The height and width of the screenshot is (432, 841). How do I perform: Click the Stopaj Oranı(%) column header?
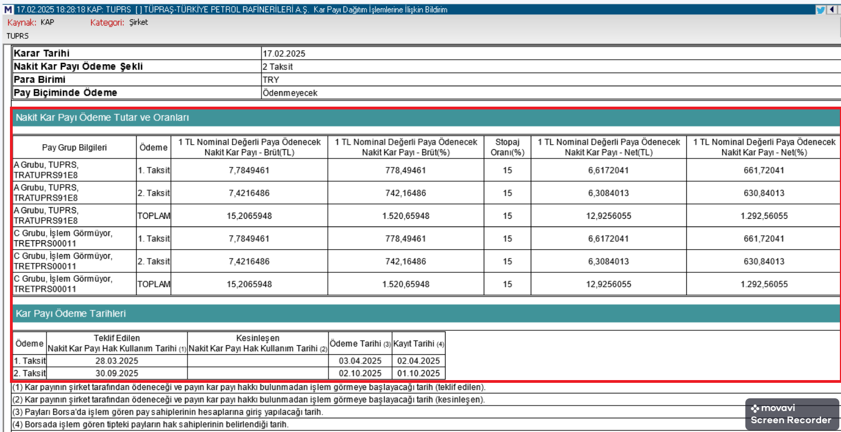[507, 147]
